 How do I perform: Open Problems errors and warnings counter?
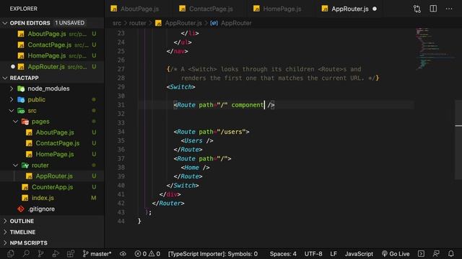[147, 254]
